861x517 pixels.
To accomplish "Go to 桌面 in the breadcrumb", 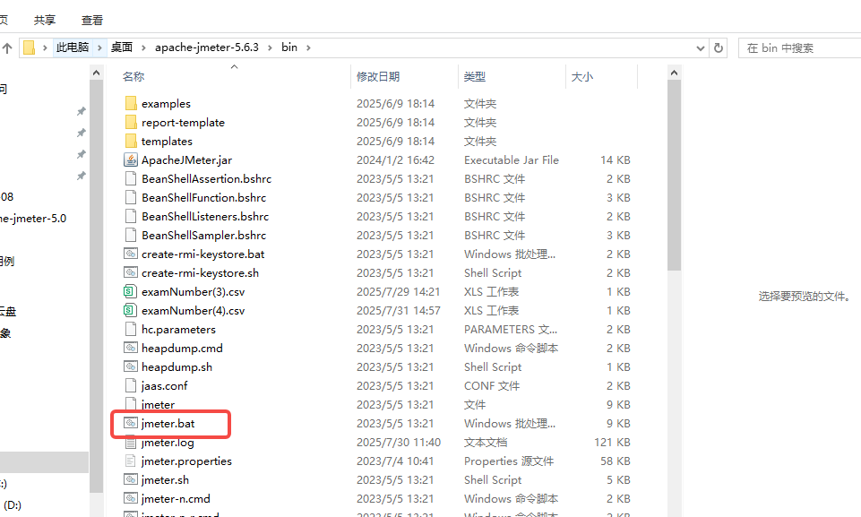I will click(x=122, y=47).
